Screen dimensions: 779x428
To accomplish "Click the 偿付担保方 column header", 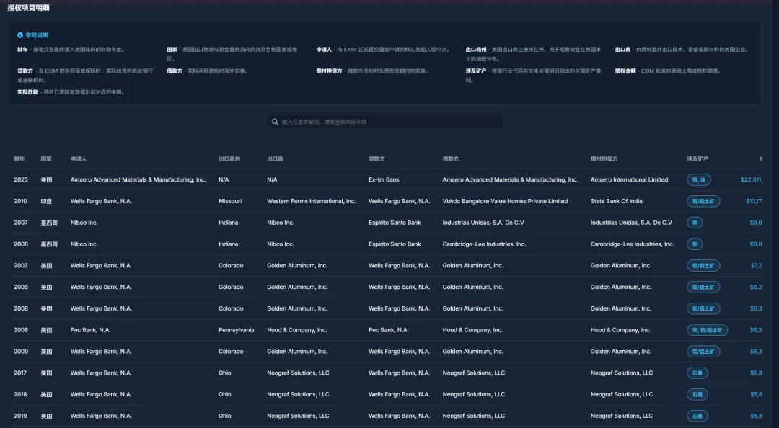I will click(604, 159).
